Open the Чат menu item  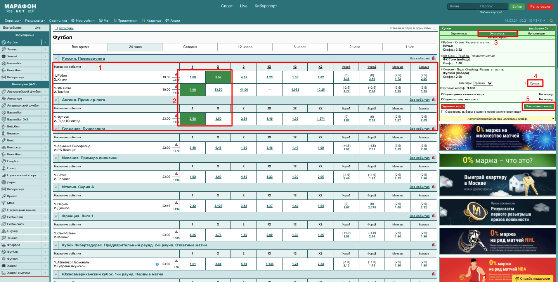tap(105, 21)
